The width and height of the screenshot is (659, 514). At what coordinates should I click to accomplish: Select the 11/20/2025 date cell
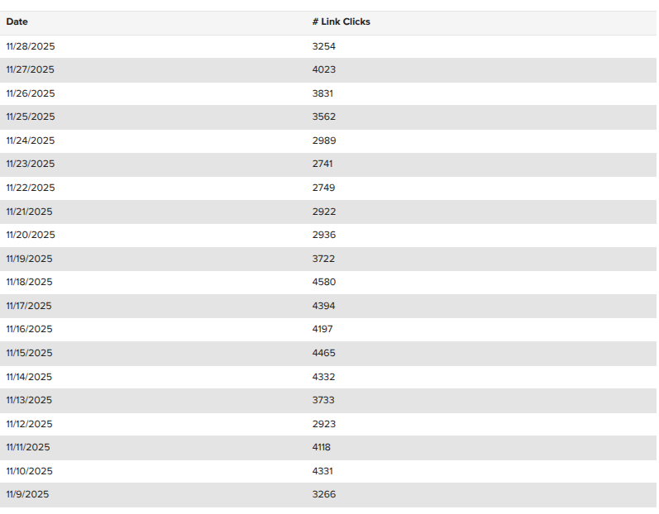click(x=31, y=235)
